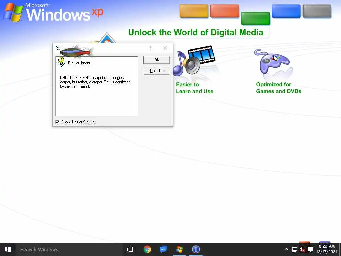Screen dimensions: 341x256
Task: Open the Action Center notifications
Action: point(310,249)
